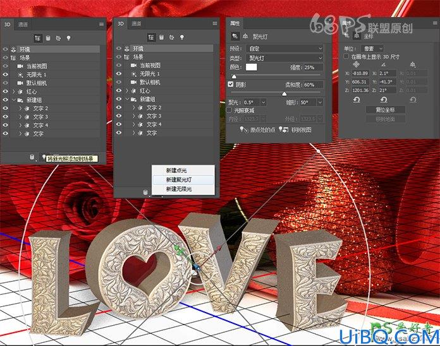Uncheck the 阴影 shadow checkbox
Image resolution: width=440 pixels, height=346 pixels.
(x=231, y=84)
